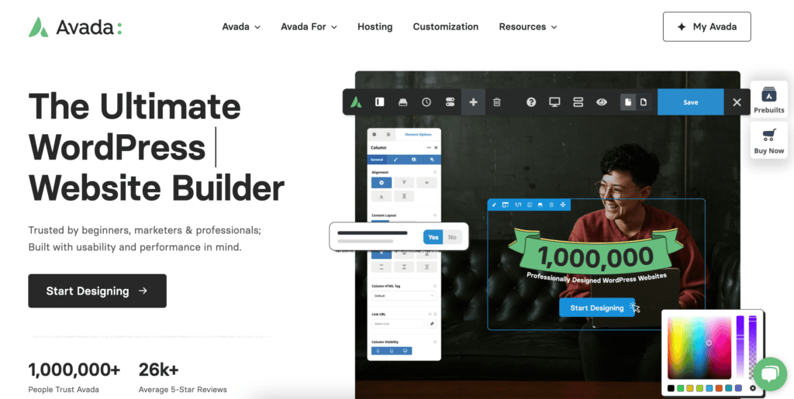Click the sliders tab in Column panel header
This screenshot has width=794, height=399.
pyautogui.click(x=388, y=135)
